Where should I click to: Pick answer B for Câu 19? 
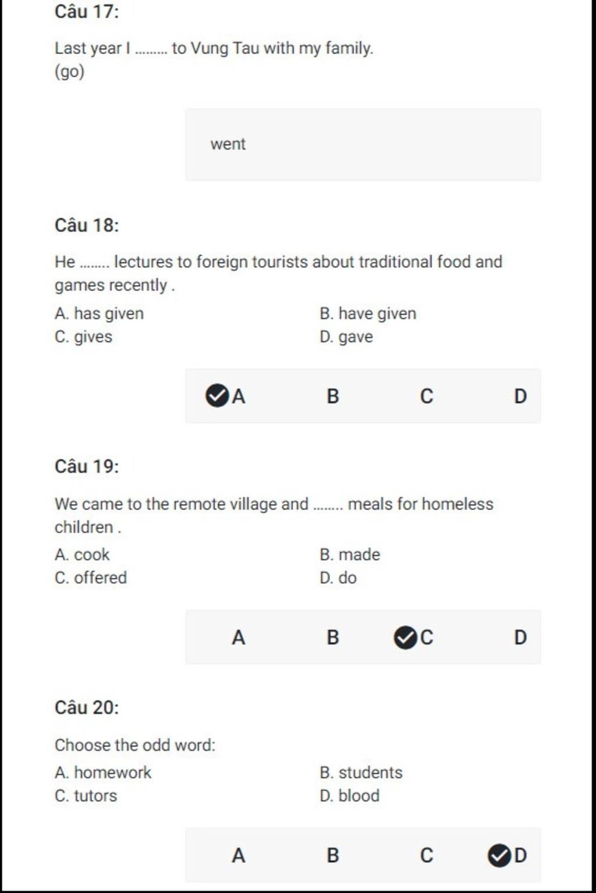pos(332,637)
